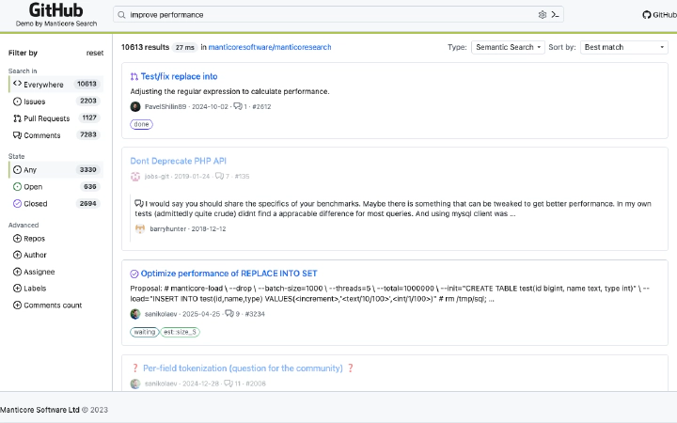Click the 'barryhunter · 2018-12-12' author line
The image size is (677, 423).
point(188,228)
